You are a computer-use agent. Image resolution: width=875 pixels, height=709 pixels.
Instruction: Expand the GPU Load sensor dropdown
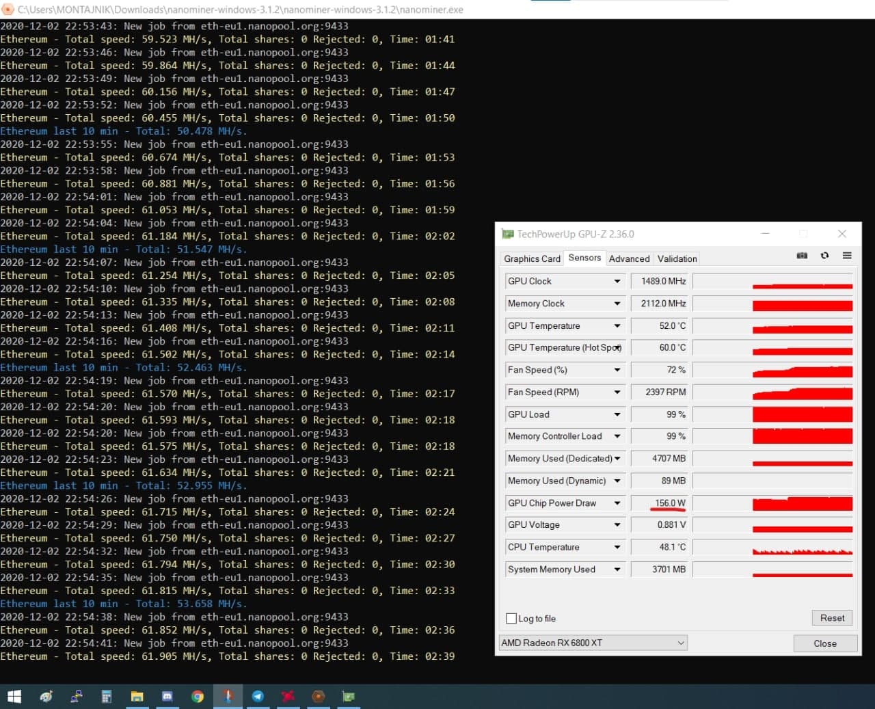(617, 414)
